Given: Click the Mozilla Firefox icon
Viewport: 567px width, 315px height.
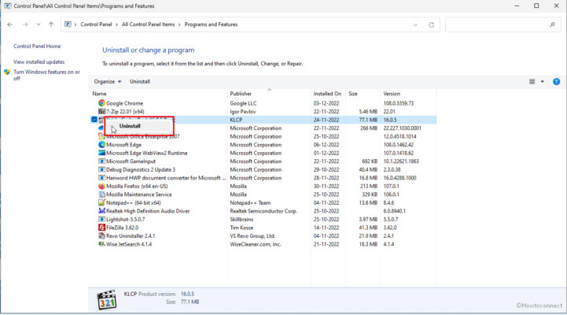Looking at the screenshot, I should pyautogui.click(x=101, y=186).
